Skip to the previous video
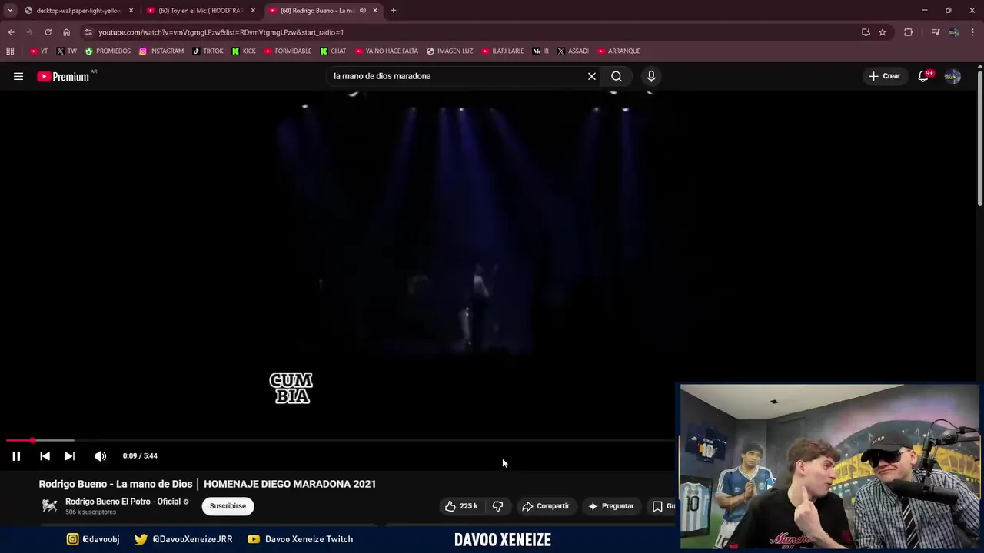 point(45,456)
